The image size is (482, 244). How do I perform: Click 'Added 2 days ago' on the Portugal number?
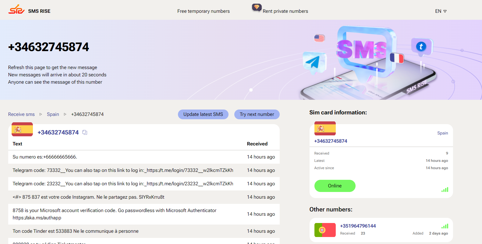pyautogui.click(x=430, y=233)
